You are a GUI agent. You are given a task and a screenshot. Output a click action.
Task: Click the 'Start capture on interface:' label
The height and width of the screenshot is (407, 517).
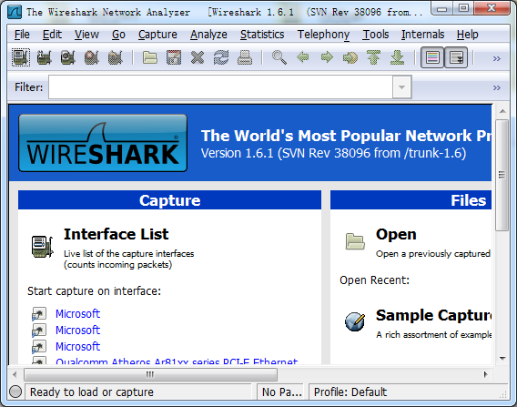[x=94, y=291]
